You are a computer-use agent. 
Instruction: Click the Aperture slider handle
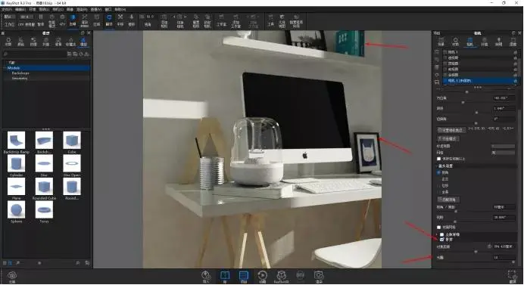point(513,262)
